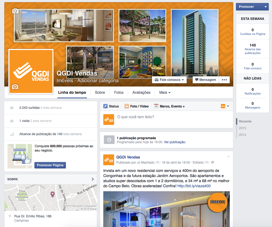Jump to 2014 on the timeline
Viewport: 272px width, 227px height.
click(x=242, y=135)
